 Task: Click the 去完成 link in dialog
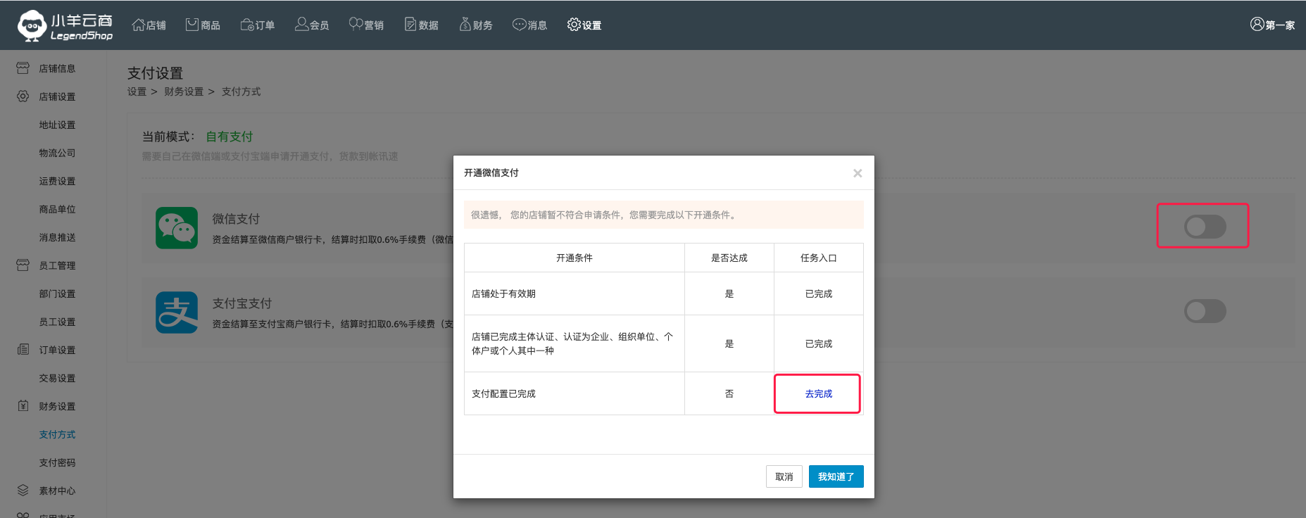818,393
